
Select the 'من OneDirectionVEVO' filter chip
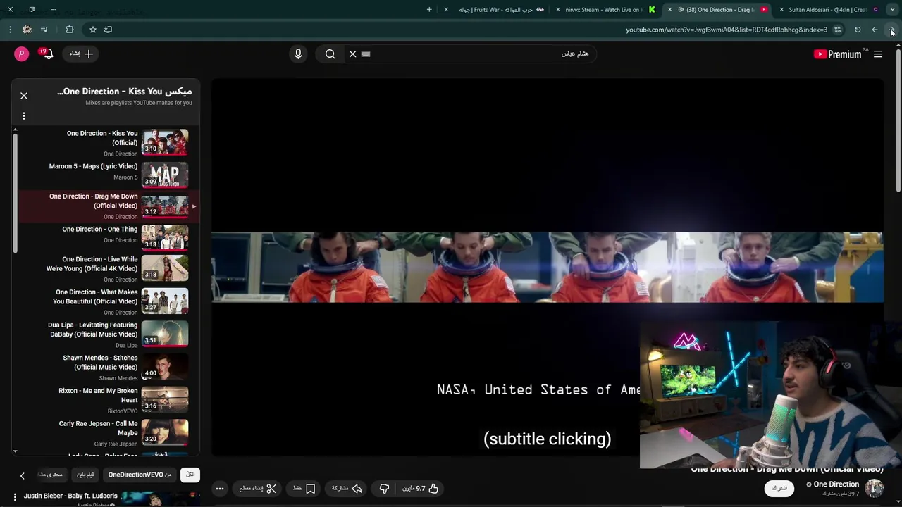pyautogui.click(x=140, y=475)
